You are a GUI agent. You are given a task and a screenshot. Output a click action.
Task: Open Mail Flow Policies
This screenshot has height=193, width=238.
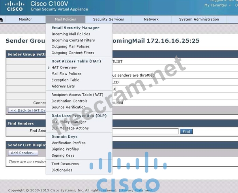tap(66, 74)
